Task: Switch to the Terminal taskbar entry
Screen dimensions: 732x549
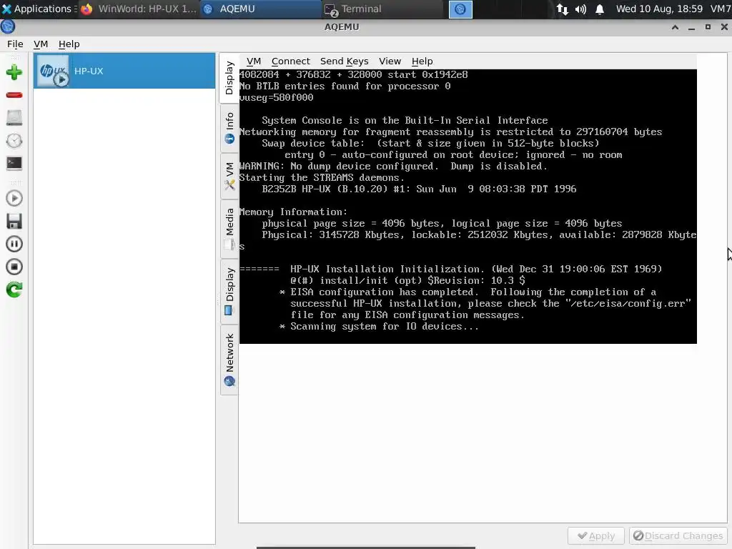Action: 382,9
